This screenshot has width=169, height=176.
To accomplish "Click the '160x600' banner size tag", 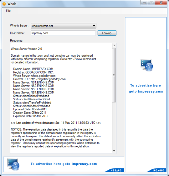I will point(158,170).
